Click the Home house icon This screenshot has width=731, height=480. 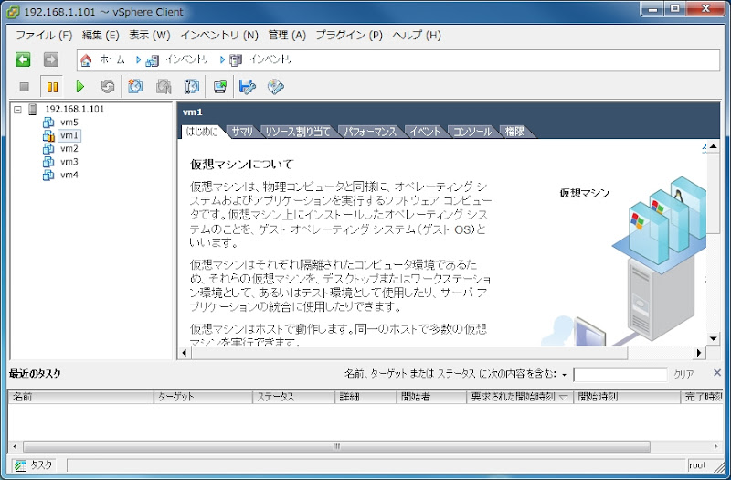pos(86,59)
